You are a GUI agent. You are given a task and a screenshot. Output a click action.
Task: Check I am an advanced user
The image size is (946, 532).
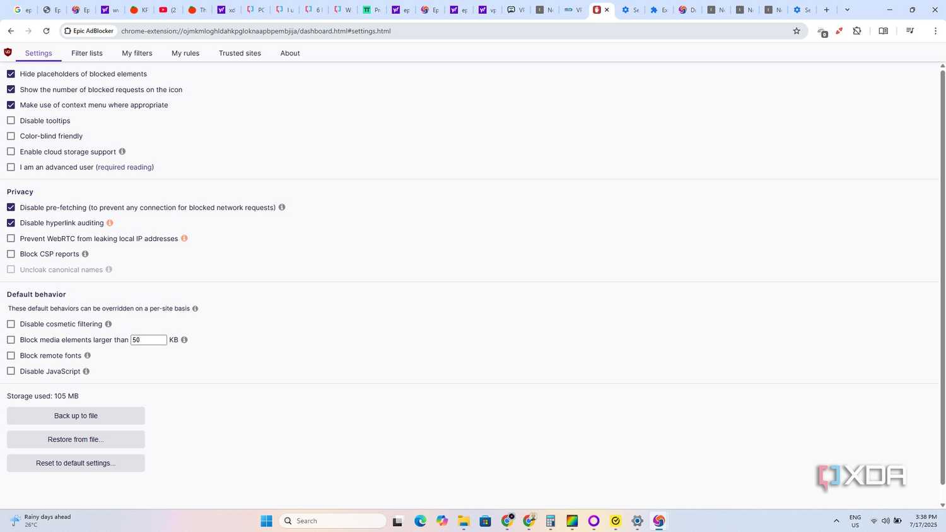pos(11,167)
